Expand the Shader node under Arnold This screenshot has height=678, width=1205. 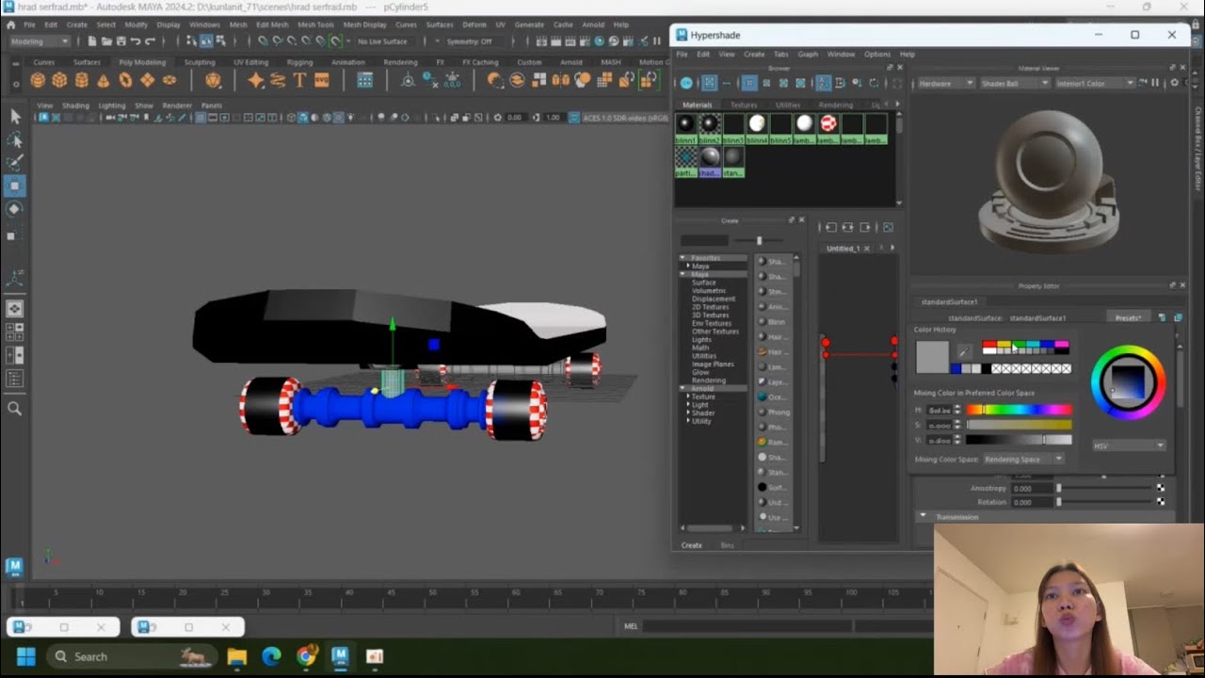[687, 413]
